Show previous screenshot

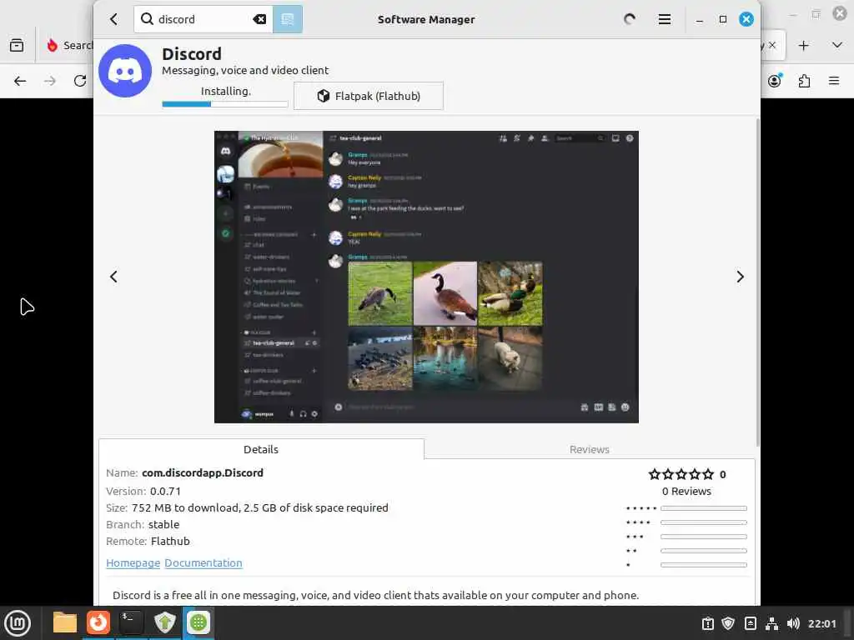[113, 277]
